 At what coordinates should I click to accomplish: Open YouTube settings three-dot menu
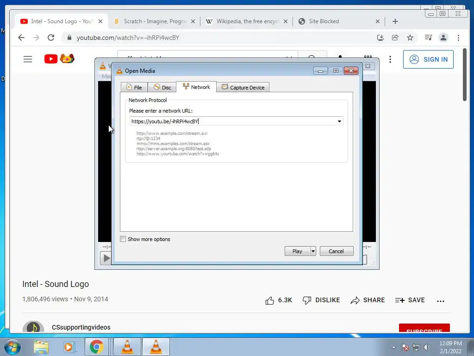pos(390,59)
